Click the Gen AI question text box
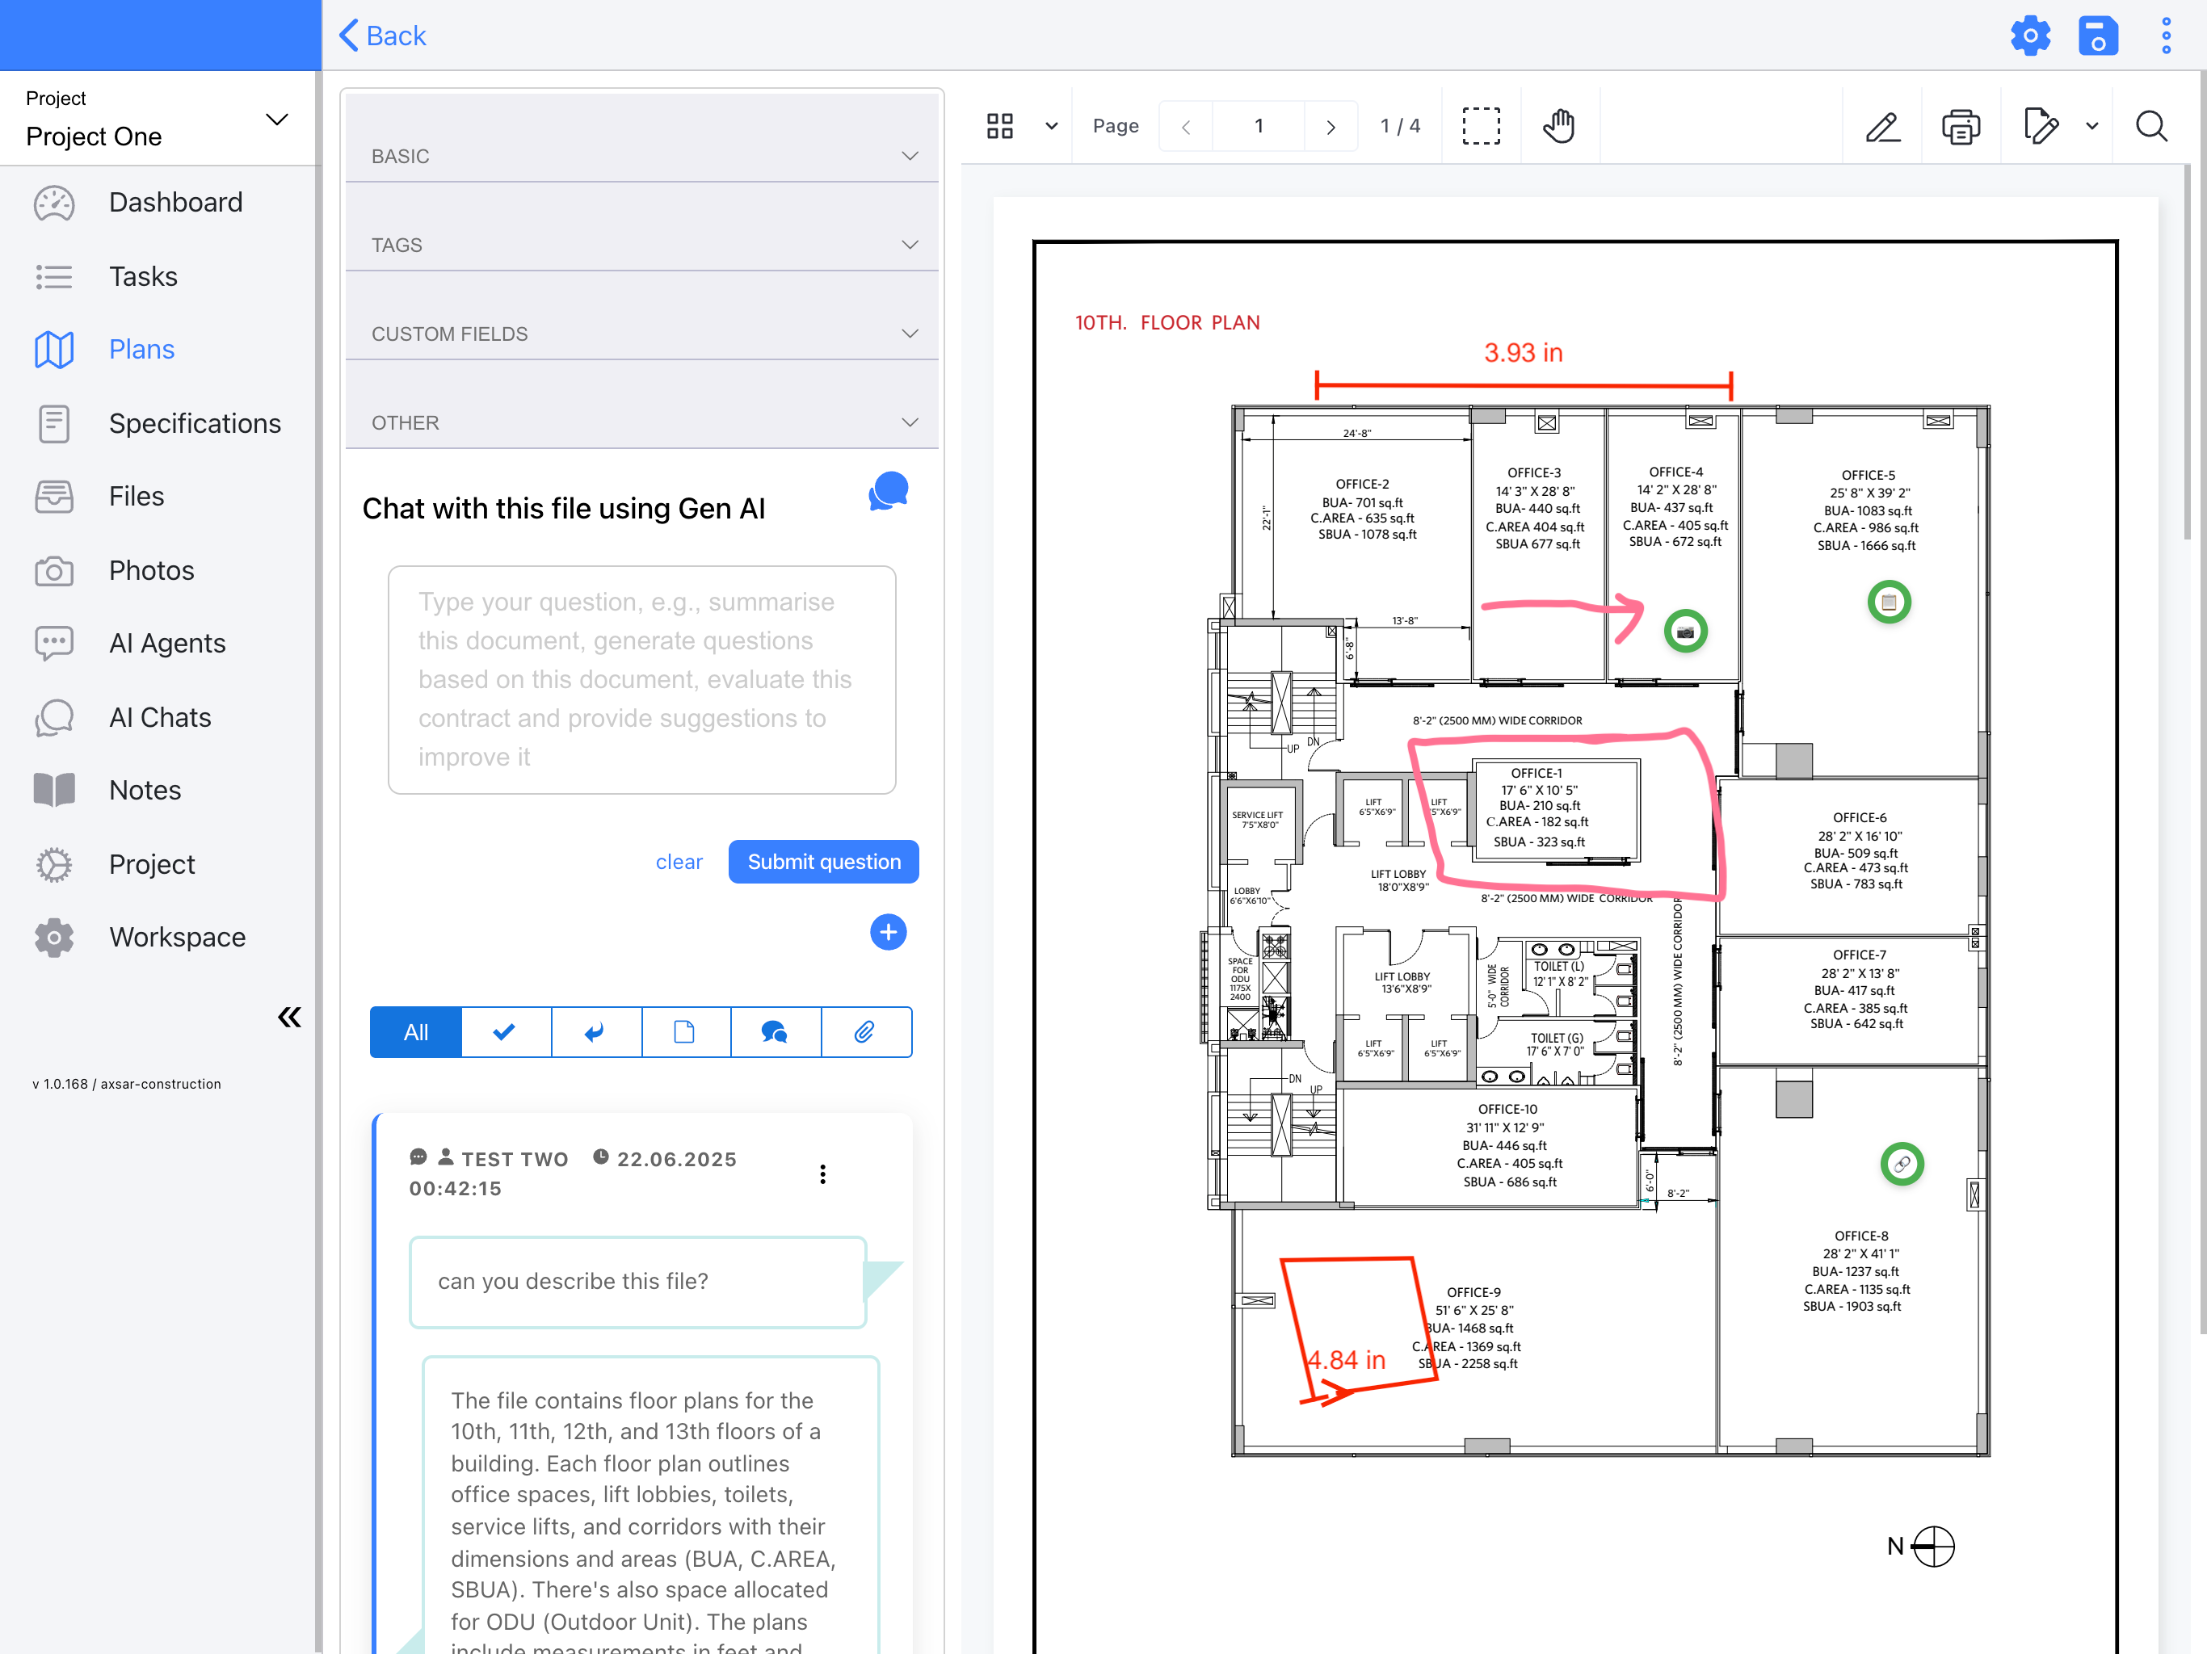 coord(641,679)
